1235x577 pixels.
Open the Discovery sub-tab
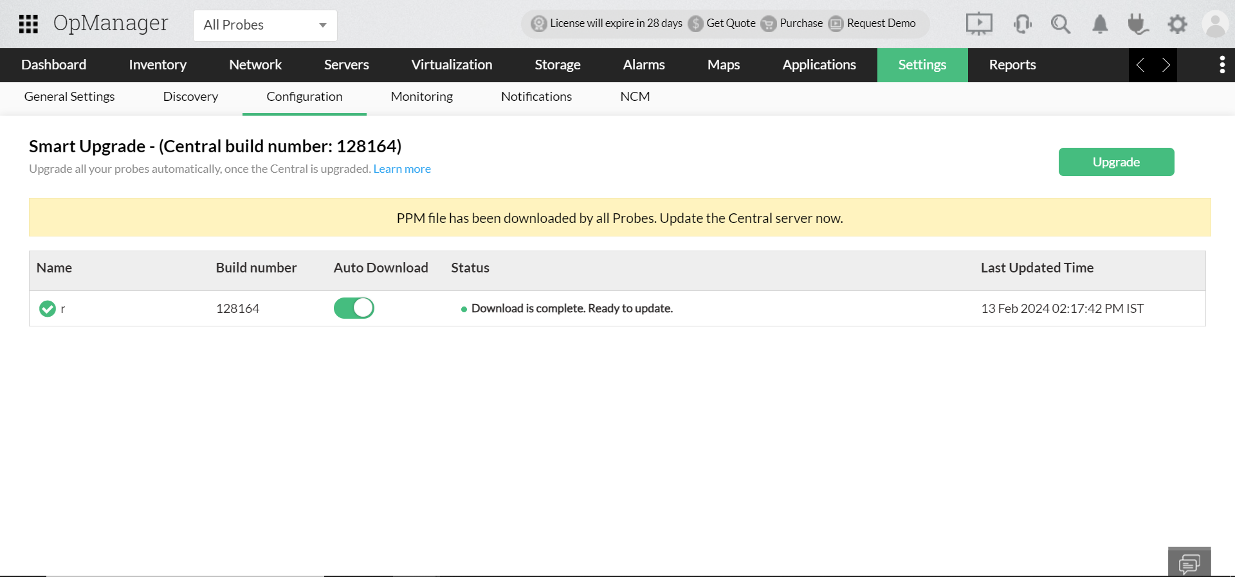tap(190, 97)
